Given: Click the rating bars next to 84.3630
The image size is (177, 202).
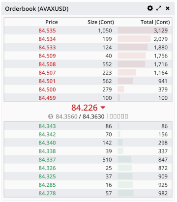Looking at the screenshot, I should 118,116.
